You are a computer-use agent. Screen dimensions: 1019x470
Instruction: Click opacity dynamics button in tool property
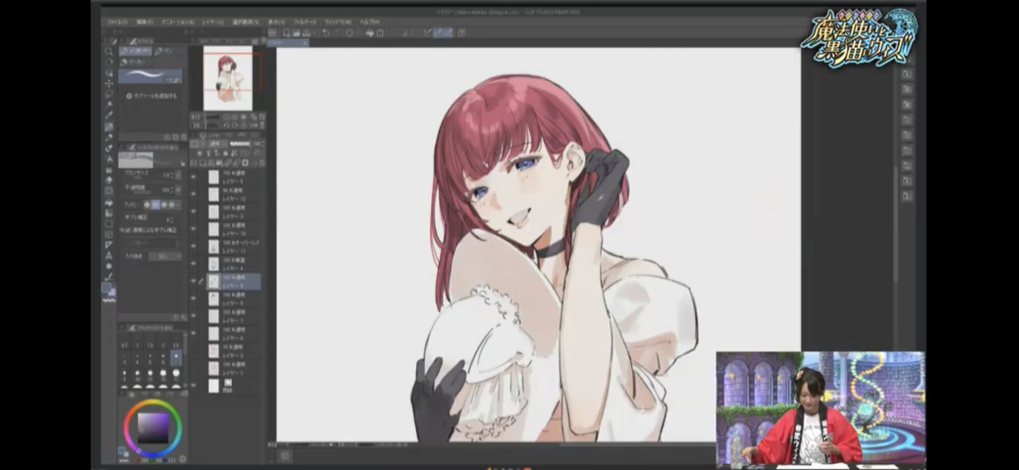tap(178, 190)
